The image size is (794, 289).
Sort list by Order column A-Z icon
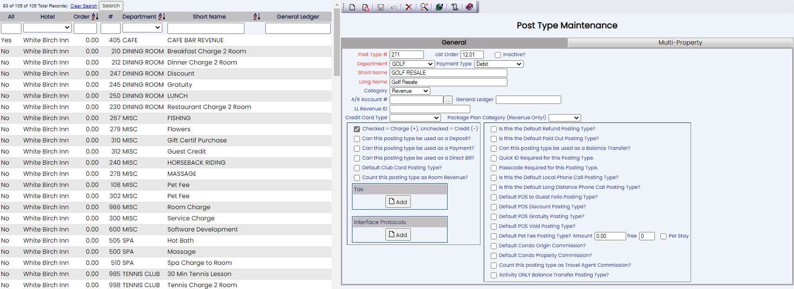95,17
